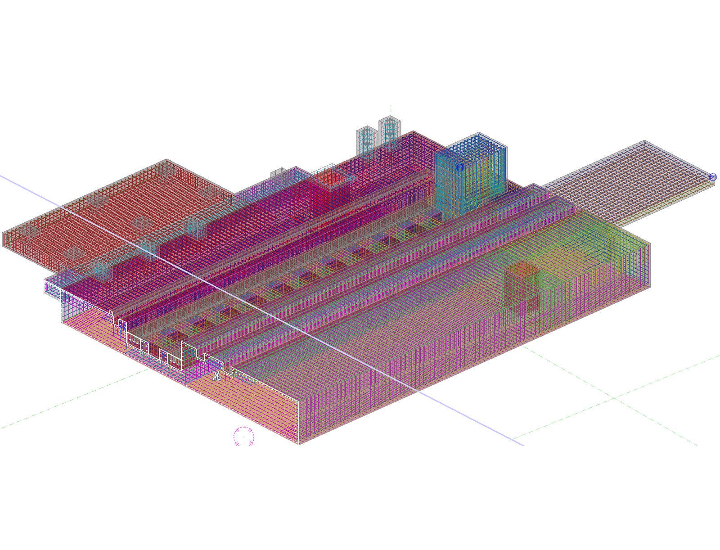This screenshot has width=720, height=550.
Task: Click the scissors clipping plane icon
Action: 217,376
